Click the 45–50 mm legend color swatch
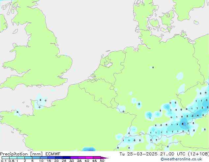Image resolution: width=209 pixels, height=162 pixels. [x=97, y=158]
